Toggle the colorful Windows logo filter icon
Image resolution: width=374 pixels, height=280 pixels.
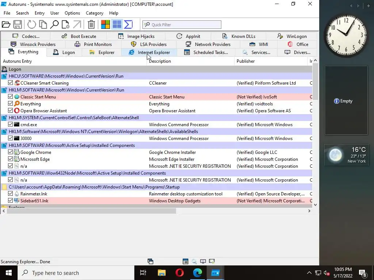(x=106, y=24)
